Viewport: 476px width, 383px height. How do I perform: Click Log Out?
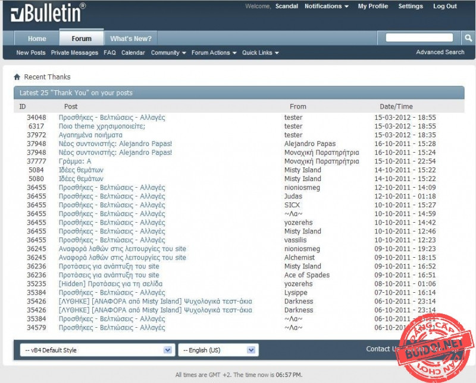445,7
